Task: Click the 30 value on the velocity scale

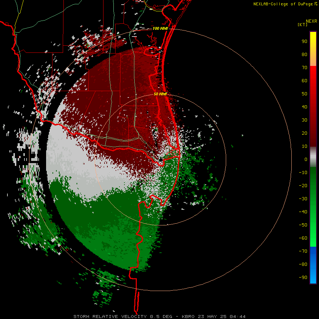Action: (304, 120)
